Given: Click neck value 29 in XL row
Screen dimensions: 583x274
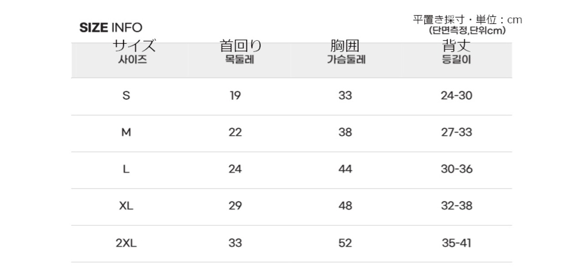Looking at the screenshot, I should tap(235, 206).
